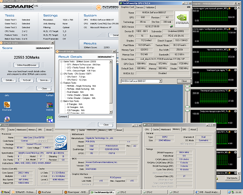Open Mainboard tab in memory CPU-Z window
243x195 pixels.
166,129
